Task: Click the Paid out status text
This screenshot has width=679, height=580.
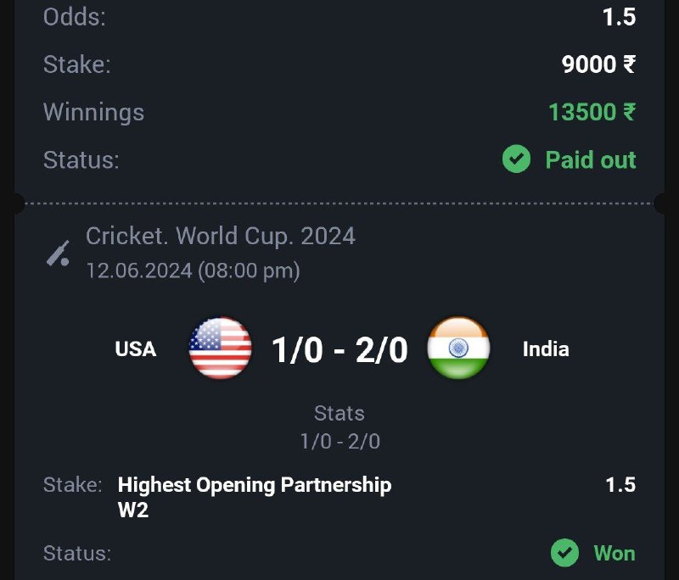Action: tap(590, 159)
